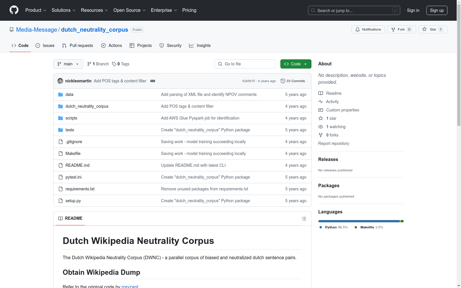Open the 'Update README.md with latest CLI' commit
This screenshot has width=461, height=288.
click(193, 165)
